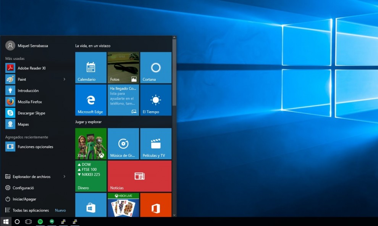Screen dimensions: 378x226
Task: Select the Descargar Skype label
Action: [x=31, y=113]
